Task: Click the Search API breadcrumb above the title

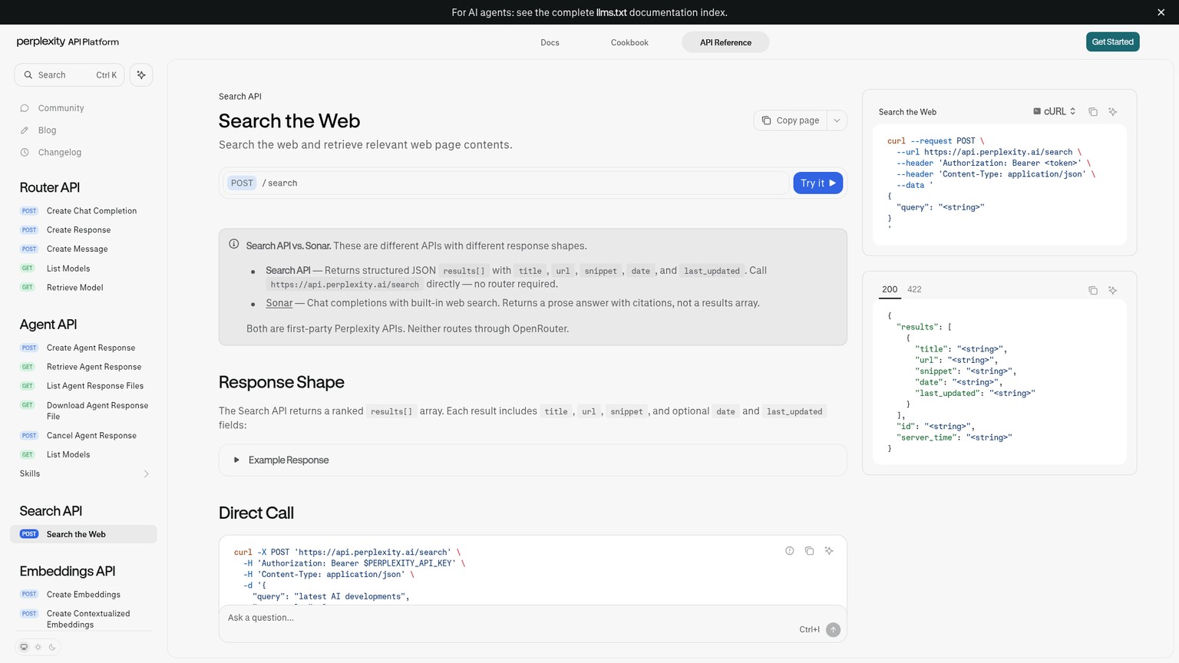Action: (240, 97)
